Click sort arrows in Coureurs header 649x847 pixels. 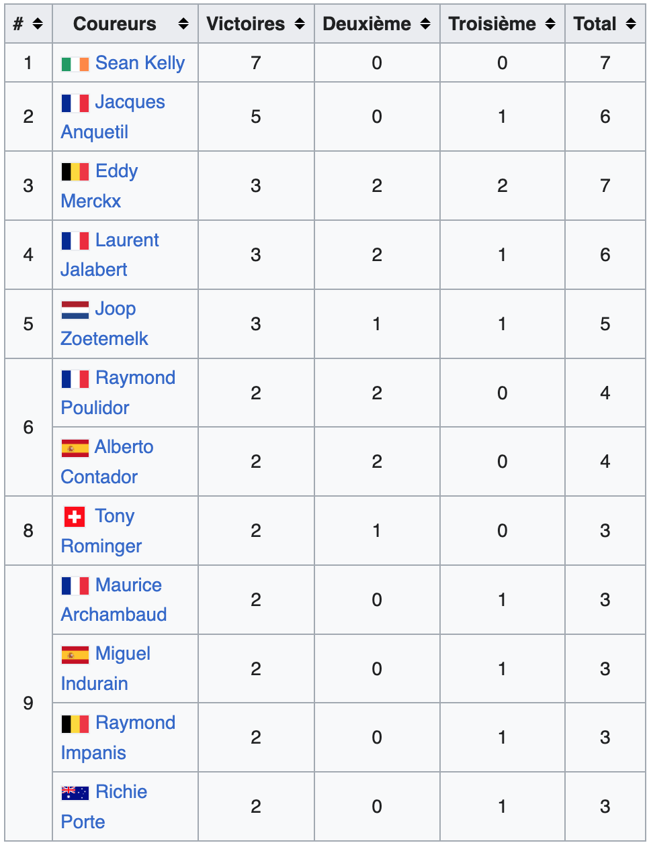point(183,24)
